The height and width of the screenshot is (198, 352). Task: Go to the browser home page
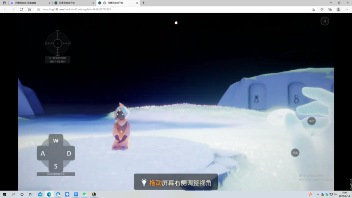click(30, 9)
